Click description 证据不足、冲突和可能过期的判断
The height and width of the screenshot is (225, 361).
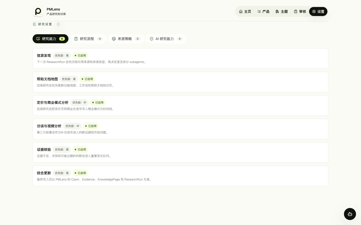coord(74,156)
